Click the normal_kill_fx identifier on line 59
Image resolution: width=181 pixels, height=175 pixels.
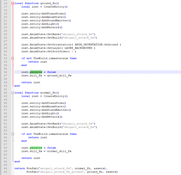[59, 151]
